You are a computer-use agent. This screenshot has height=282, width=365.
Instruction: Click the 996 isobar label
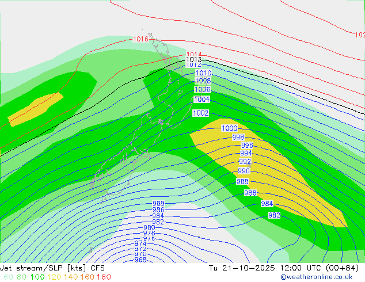[x=247, y=146]
